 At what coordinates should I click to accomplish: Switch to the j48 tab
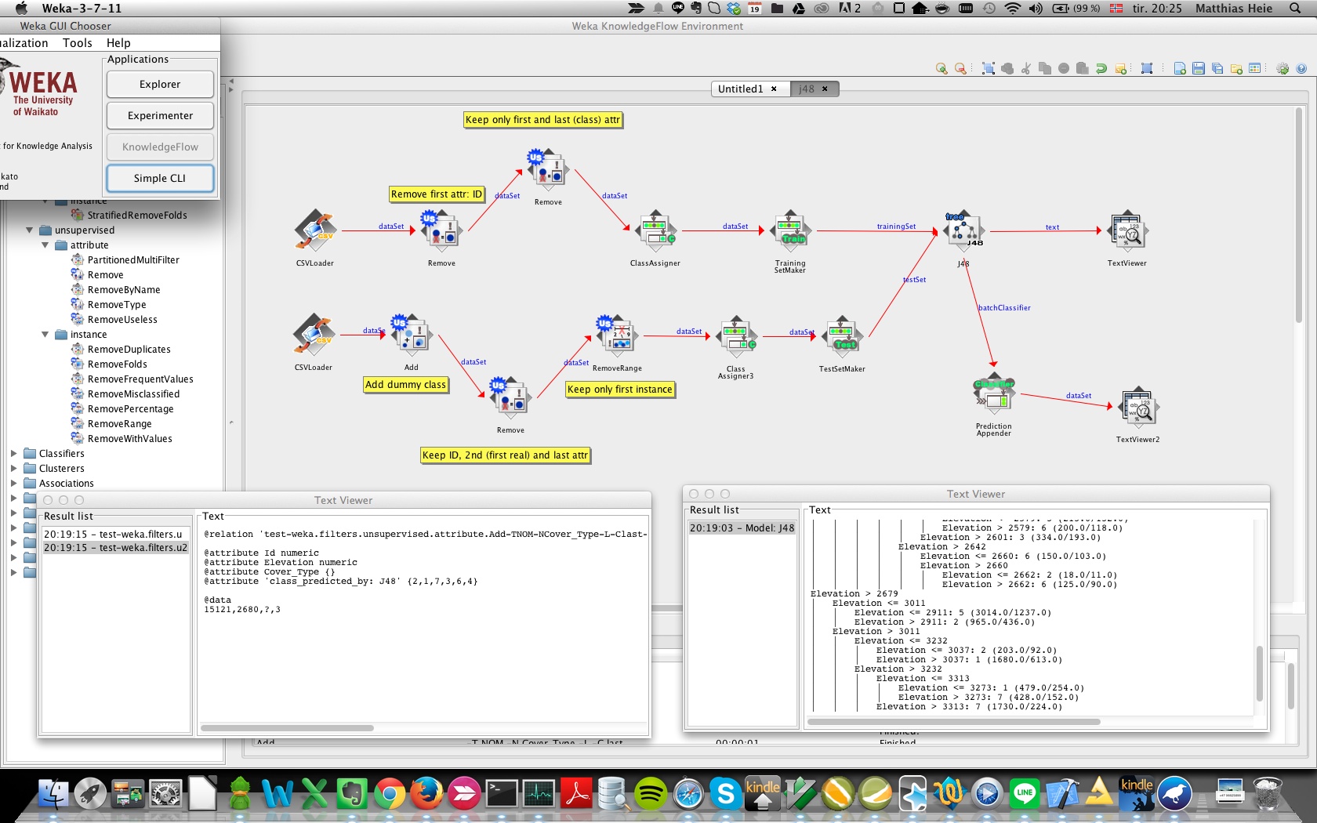[807, 89]
